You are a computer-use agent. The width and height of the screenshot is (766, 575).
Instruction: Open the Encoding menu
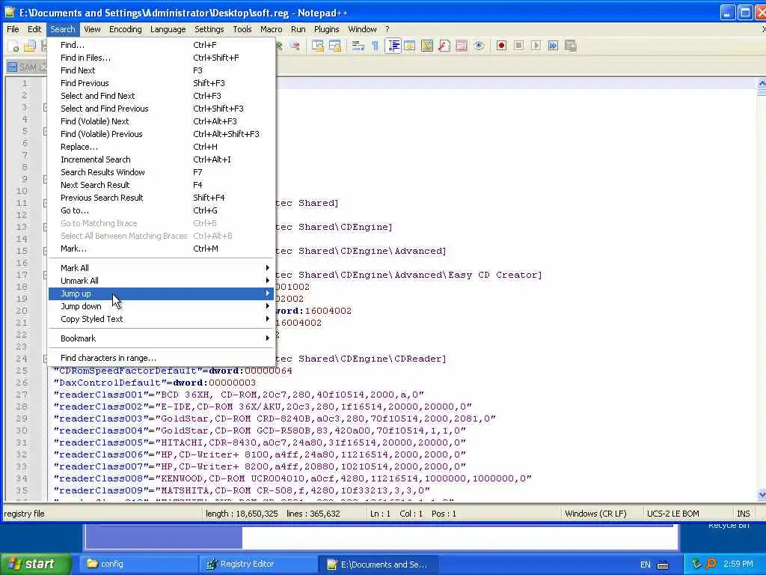tap(125, 29)
